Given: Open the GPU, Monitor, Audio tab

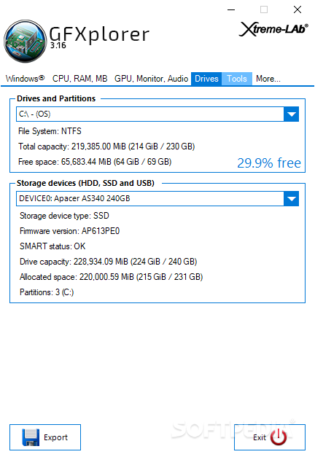Looking at the screenshot, I should [x=151, y=79].
